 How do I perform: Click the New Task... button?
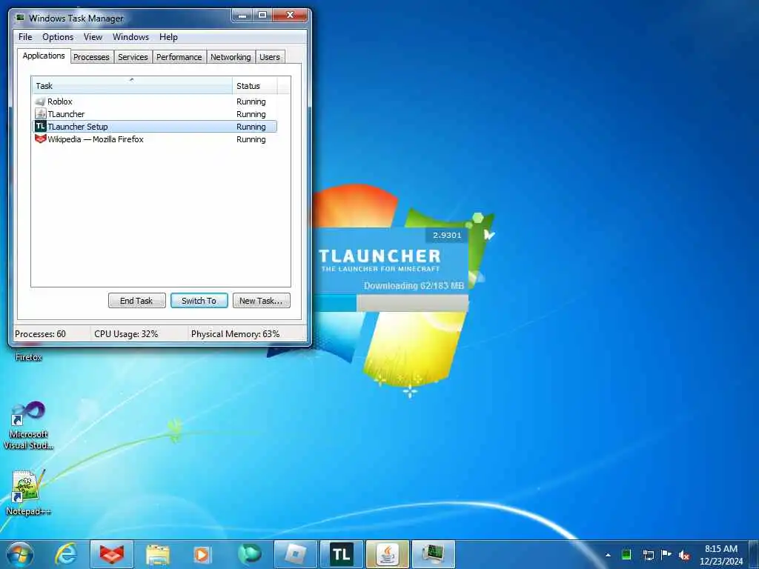261,301
